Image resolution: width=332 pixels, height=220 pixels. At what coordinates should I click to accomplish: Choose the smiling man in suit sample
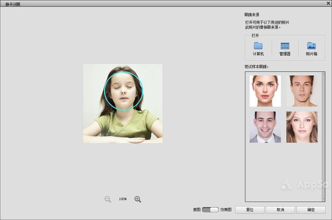pos(265,127)
